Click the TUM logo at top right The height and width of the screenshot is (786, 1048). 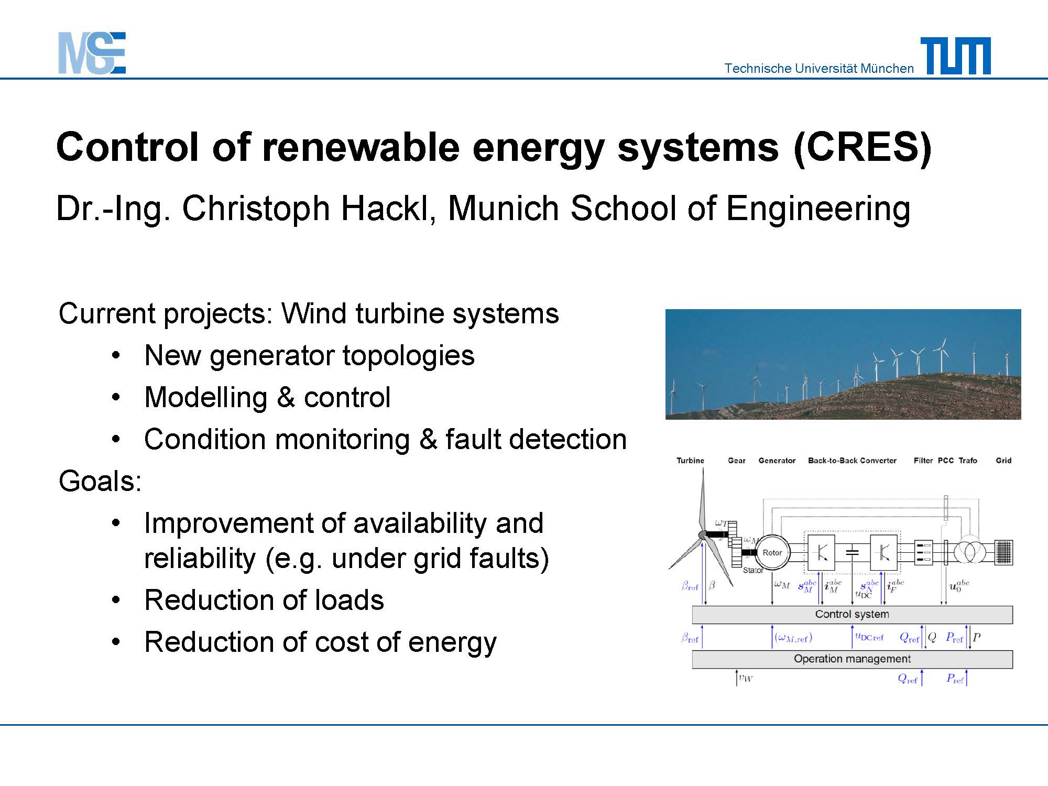956,56
